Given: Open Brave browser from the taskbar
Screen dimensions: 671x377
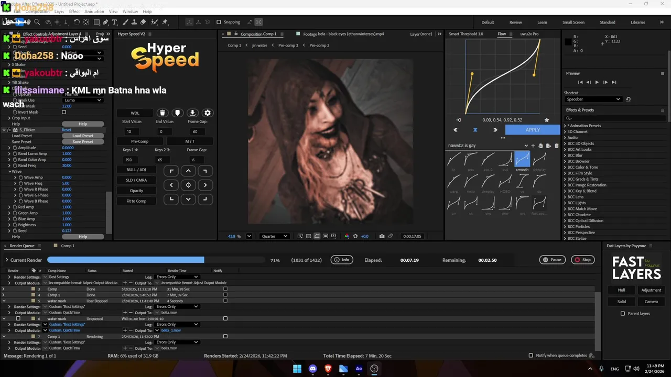Looking at the screenshot, I should point(328,369).
